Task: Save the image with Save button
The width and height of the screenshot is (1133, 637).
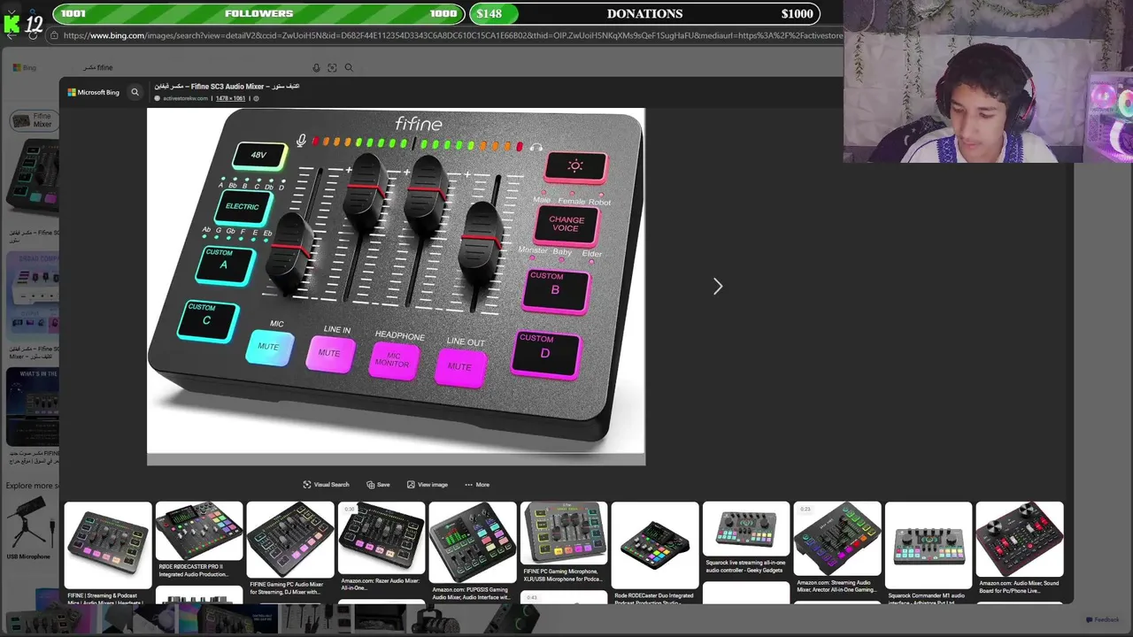Action: click(378, 485)
